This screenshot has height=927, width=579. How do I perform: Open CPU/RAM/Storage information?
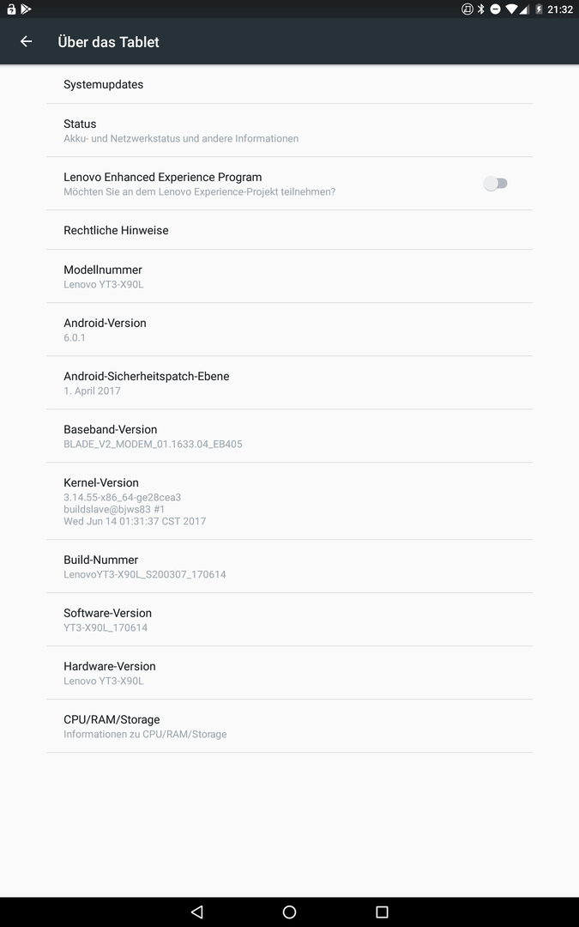tap(290, 726)
